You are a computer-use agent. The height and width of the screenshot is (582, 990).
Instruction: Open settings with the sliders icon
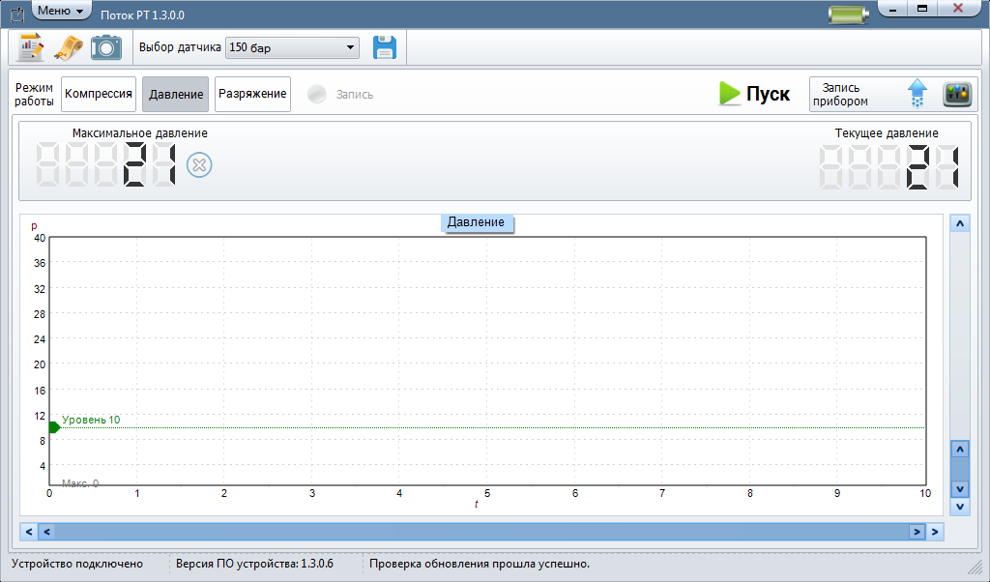[956, 94]
